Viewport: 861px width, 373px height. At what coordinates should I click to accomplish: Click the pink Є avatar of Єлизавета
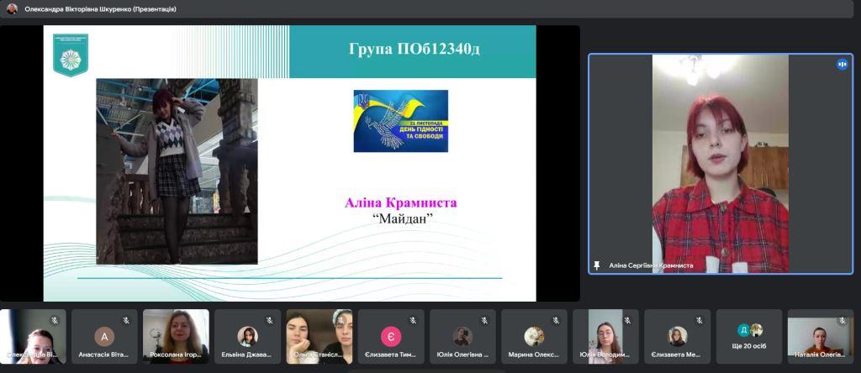(x=391, y=336)
